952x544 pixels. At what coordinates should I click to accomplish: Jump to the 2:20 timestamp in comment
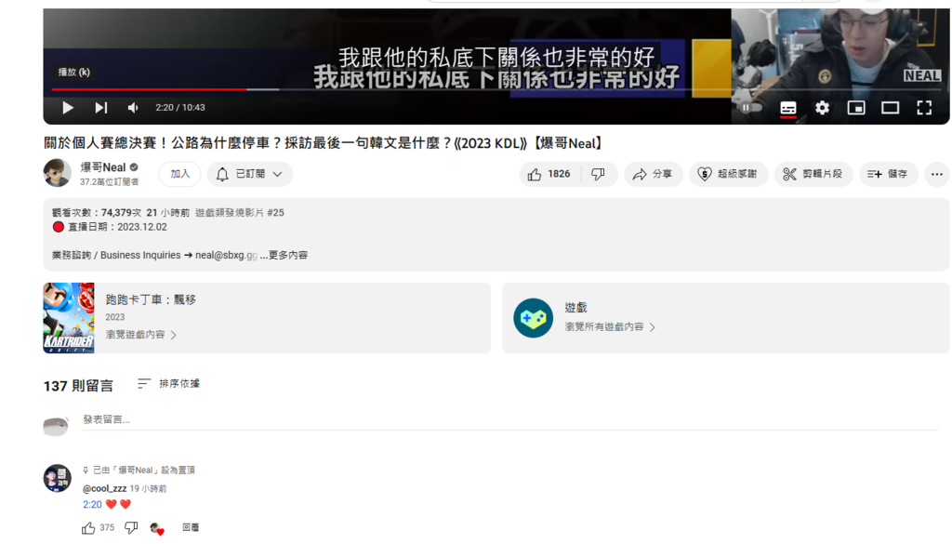click(x=92, y=504)
